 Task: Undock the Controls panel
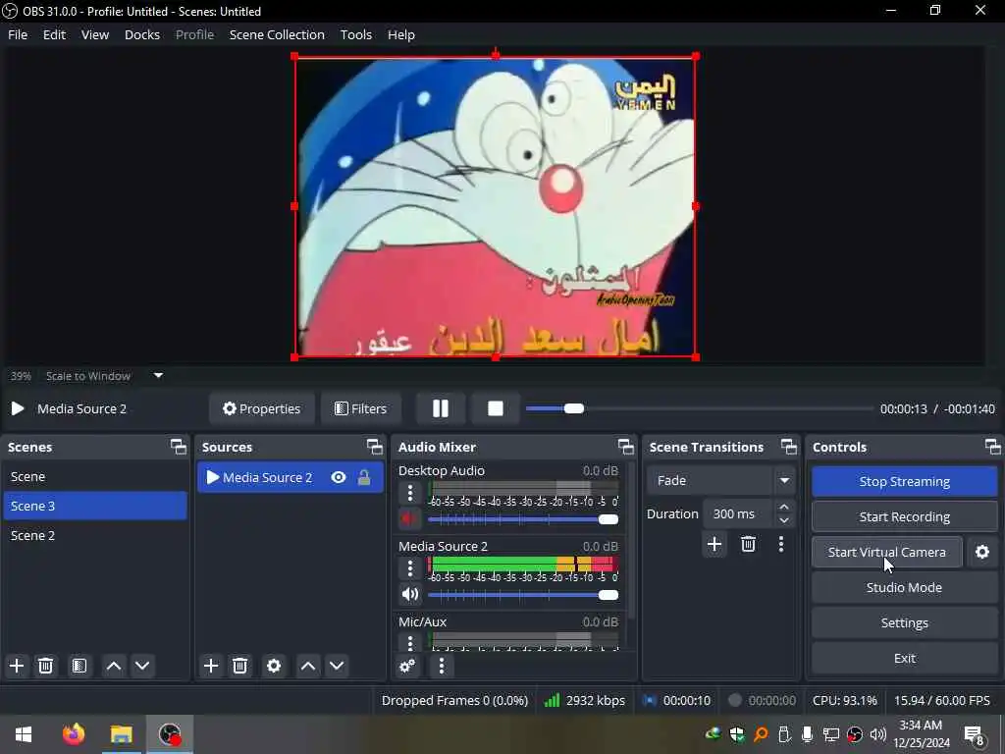(993, 447)
